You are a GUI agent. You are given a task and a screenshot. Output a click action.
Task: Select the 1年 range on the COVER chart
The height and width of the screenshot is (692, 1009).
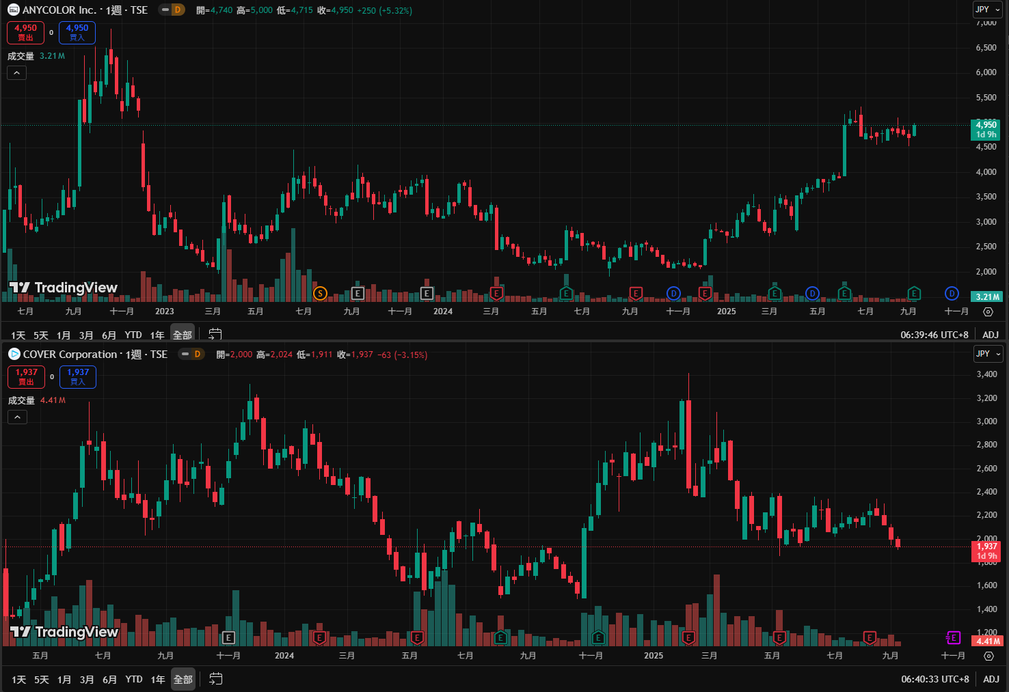tap(158, 679)
